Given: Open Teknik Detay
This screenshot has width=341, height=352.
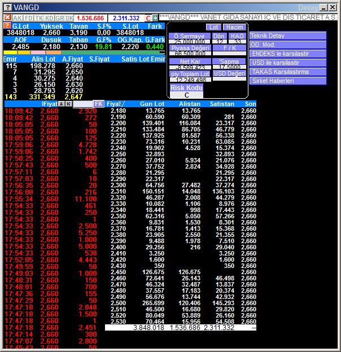Looking at the screenshot, I should pyautogui.click(x=288, y=36).
